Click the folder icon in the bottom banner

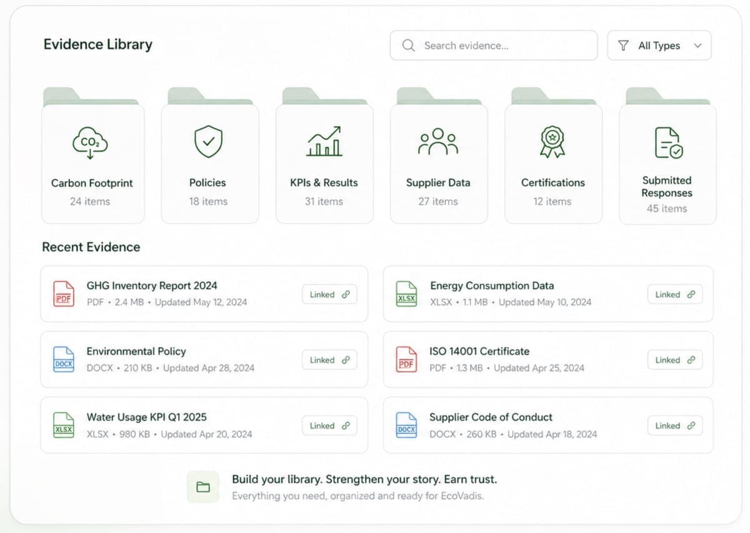pos(203,487)
